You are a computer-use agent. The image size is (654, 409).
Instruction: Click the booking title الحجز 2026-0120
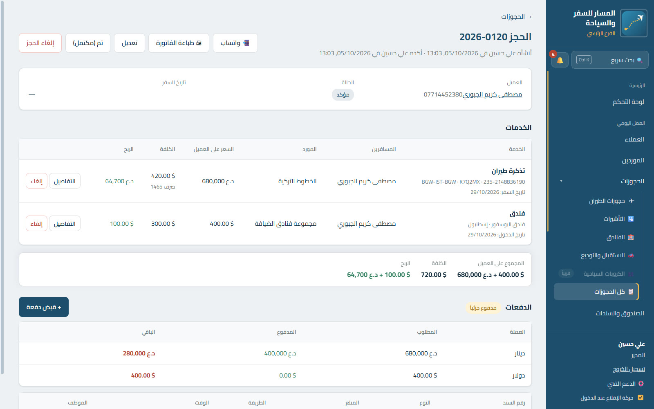coord(495,37)
